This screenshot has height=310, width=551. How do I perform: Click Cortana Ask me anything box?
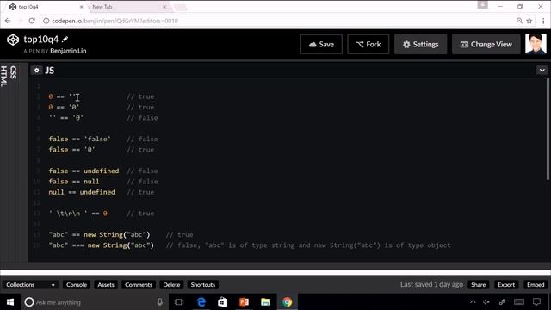[88, 302]
